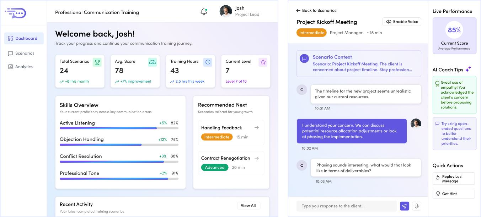Viewport: 481px width, 217px height.
Task: Click the Scenario Context chat icon
Action: pyautogui.click(x=304, y=58)
